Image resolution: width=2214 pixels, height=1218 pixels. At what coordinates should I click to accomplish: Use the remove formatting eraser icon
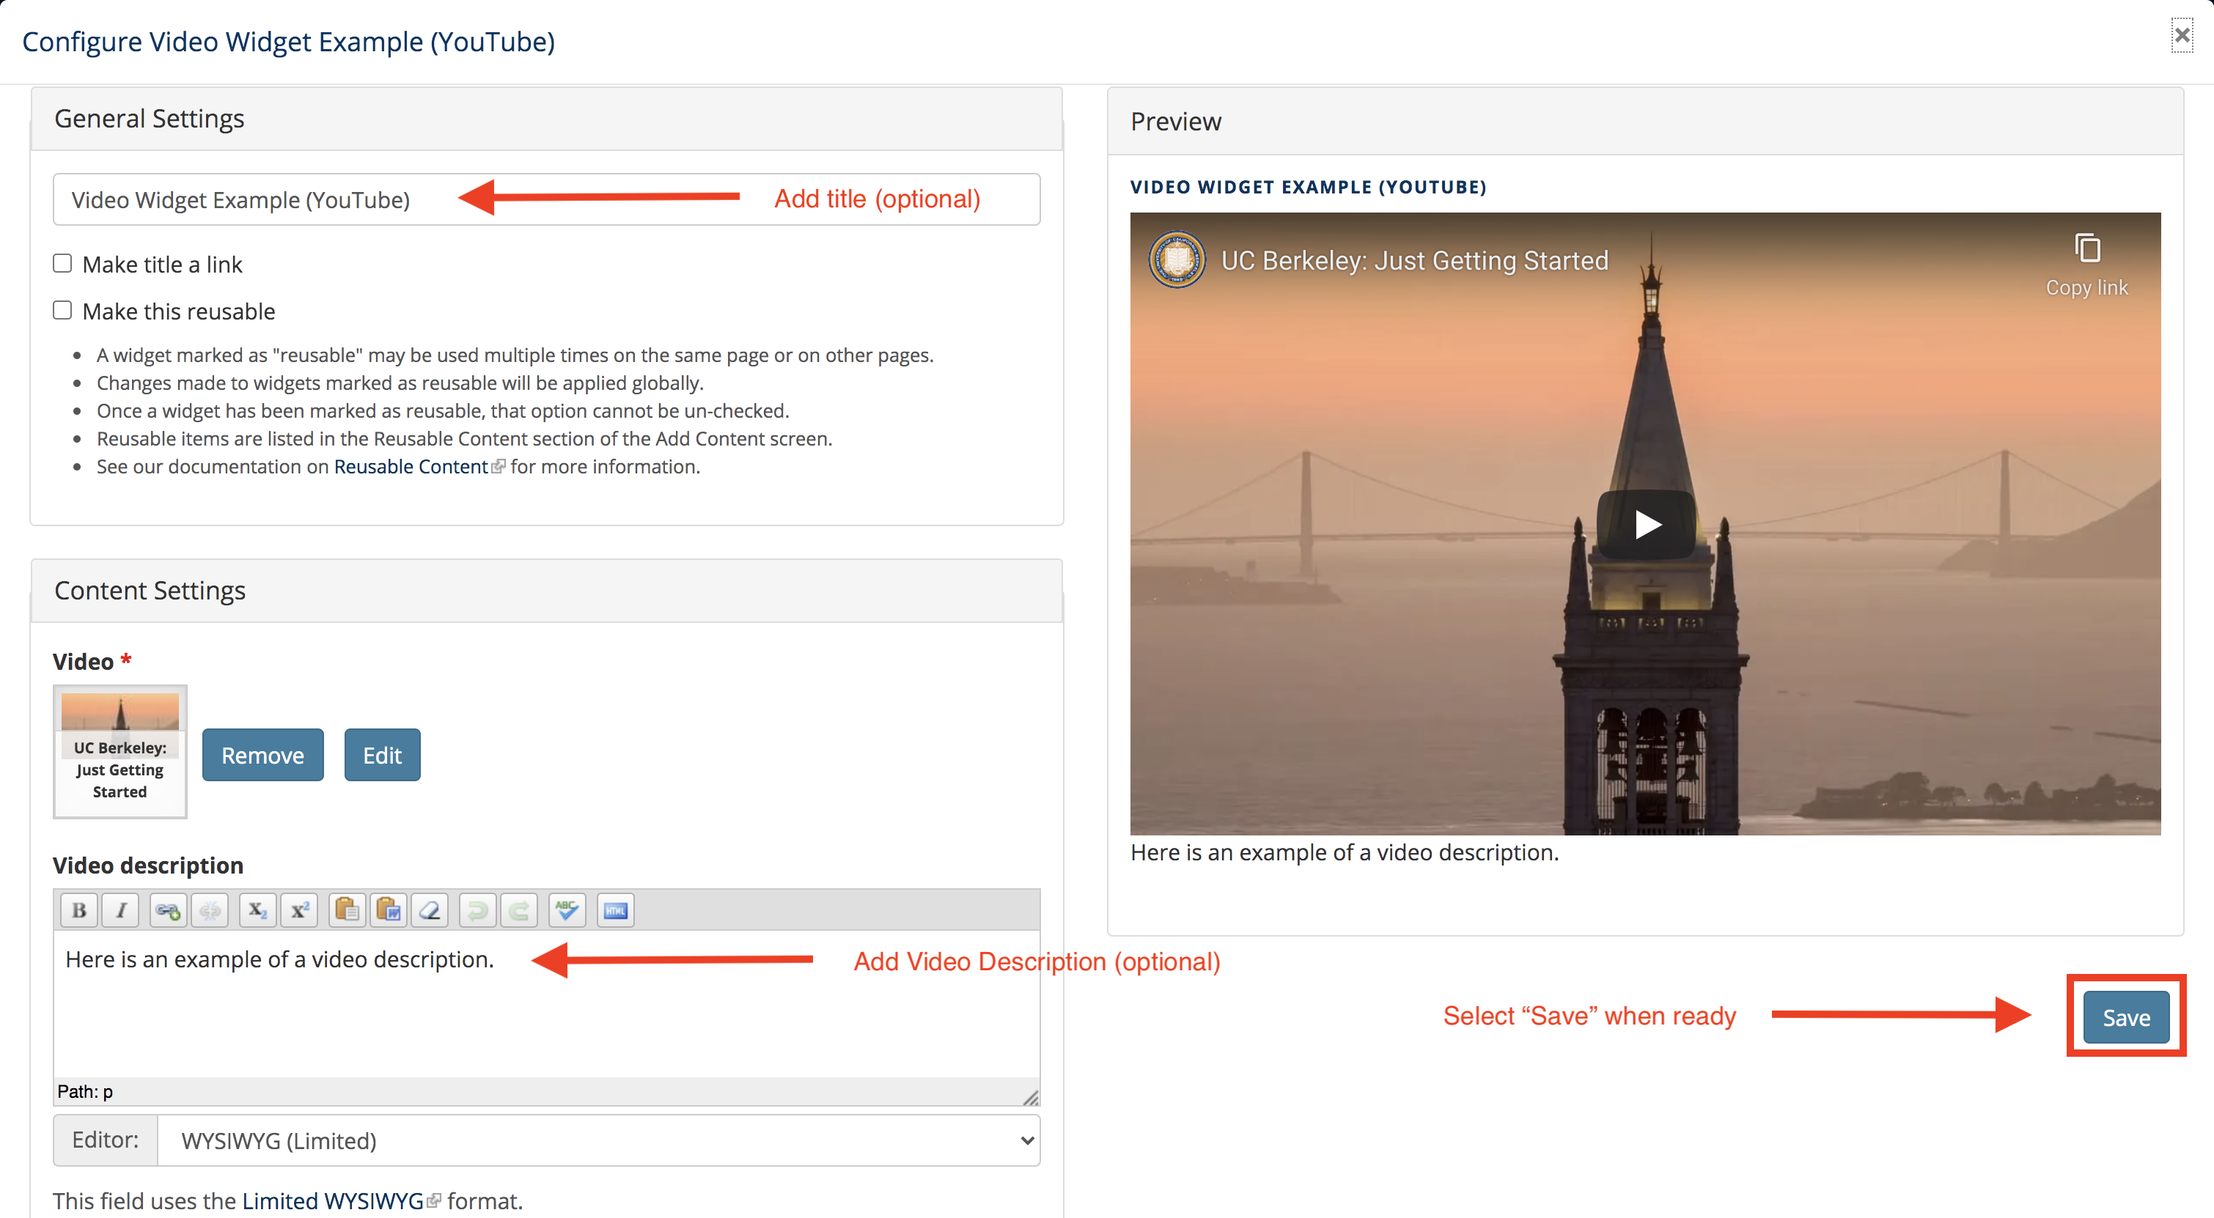tap(430, 909)
